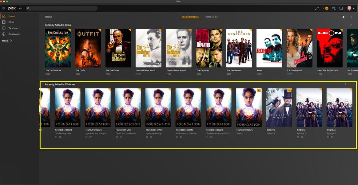Open The Tax Collector poster
This screenshot has height=185, width=358.
click(x=58, y=48)
